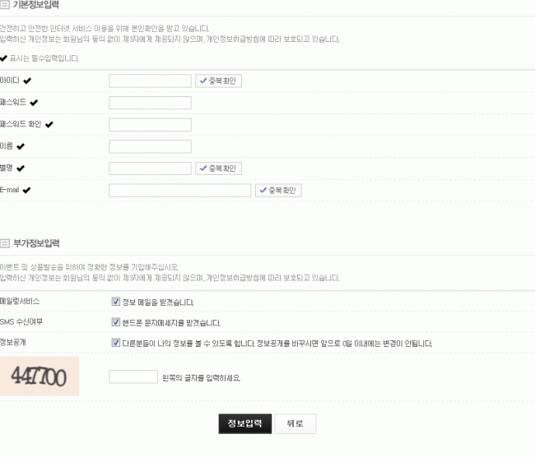This screenshot has width=535, height=457.
Task: Click the 부가정보입력 section header icon
Action: (x=5, y=243)
